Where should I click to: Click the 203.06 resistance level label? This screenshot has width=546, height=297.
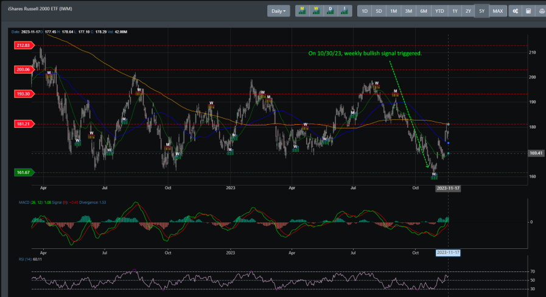click(24, 69)
